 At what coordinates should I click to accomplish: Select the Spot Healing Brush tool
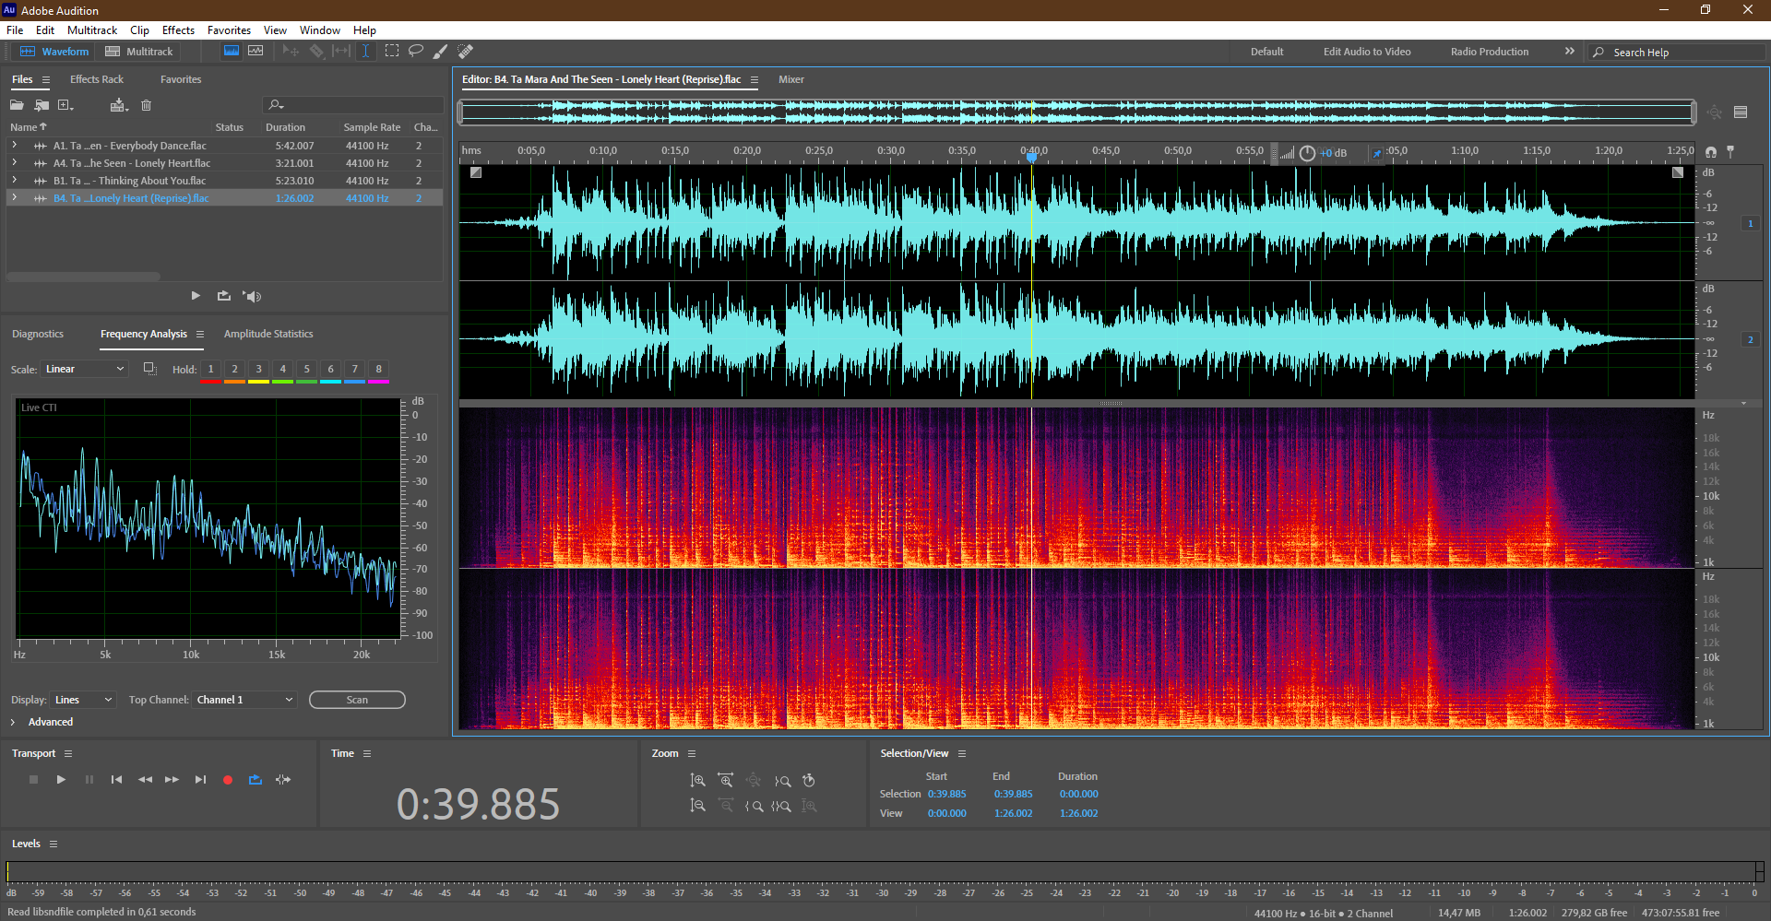pos(466,52)
